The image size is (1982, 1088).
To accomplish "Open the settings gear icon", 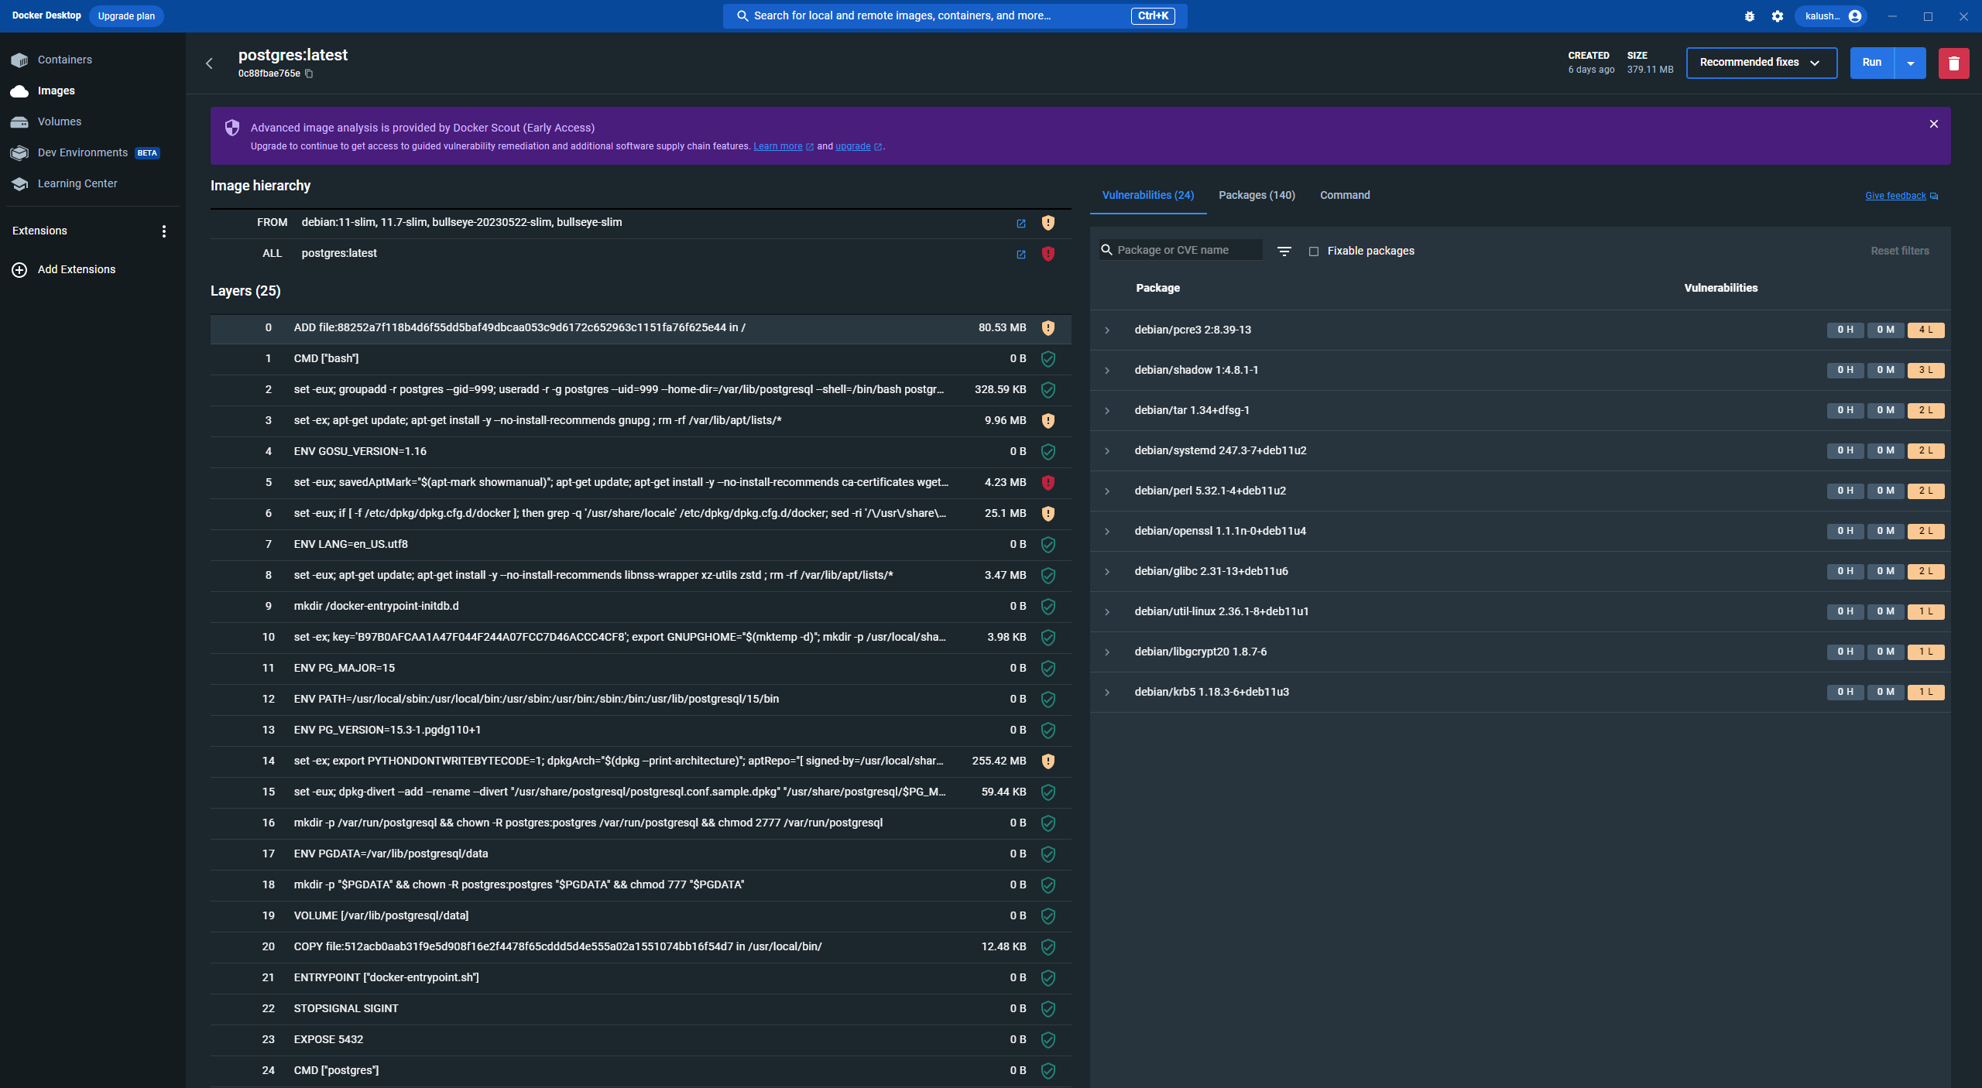I will click(x=1778, y=16).
